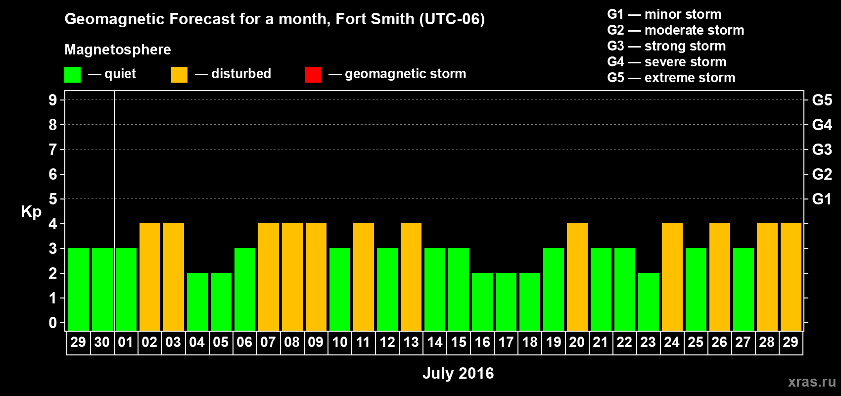Click 'G4 — severe storm' legend line
The height and width of the screenshot is (396, 841).
point(666,62)
